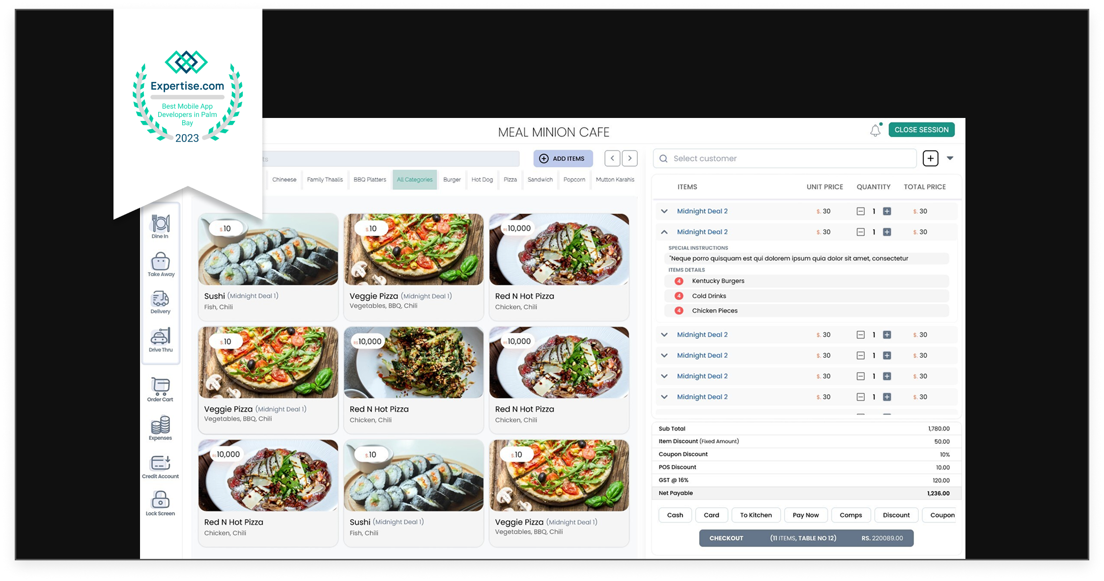Switch to Delivery mode
This screenshot has width=1104, height=581.
pos(160,302)
